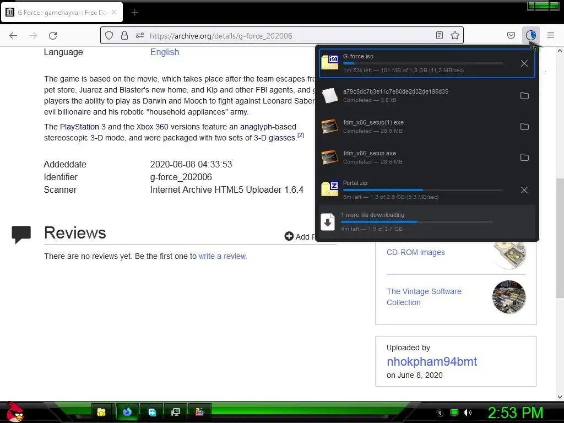Click the green monitor tray icon
Image resolution: width=564 pixels, height=423 pixels.
[x=454, y=413]
